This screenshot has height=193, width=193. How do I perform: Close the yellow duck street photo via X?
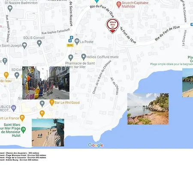click(x=24, y=69)
